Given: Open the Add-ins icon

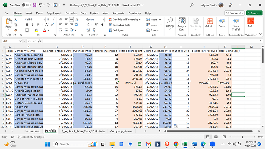Looking at the screenshot, I should pos(210,23).
